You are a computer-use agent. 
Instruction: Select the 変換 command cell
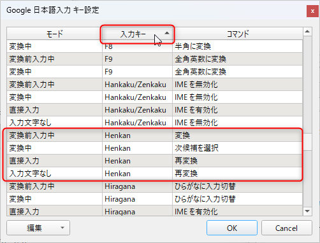[238, 135]
